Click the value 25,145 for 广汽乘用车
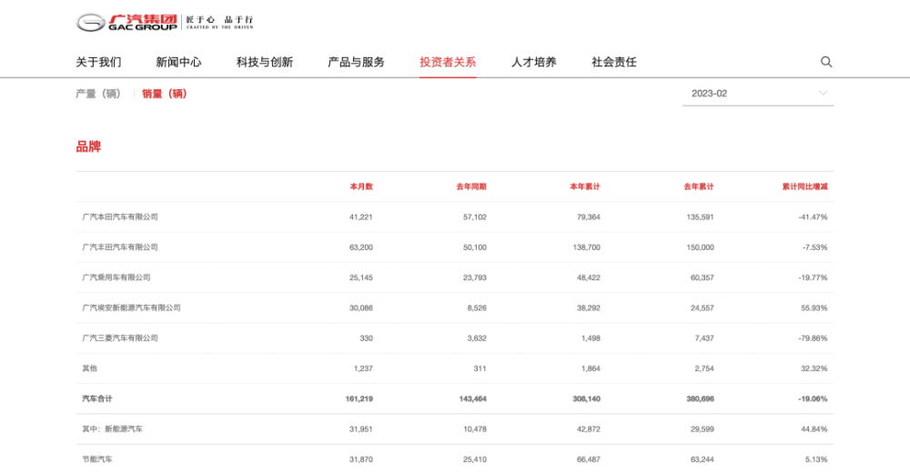This screenshot has height=474, width=910. 361,277
